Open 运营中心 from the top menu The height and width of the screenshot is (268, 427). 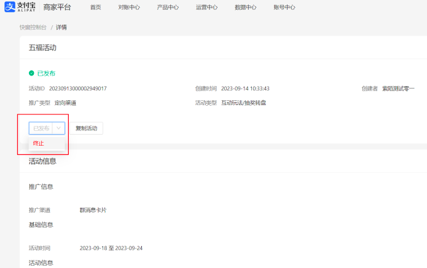tap(206, 7)
